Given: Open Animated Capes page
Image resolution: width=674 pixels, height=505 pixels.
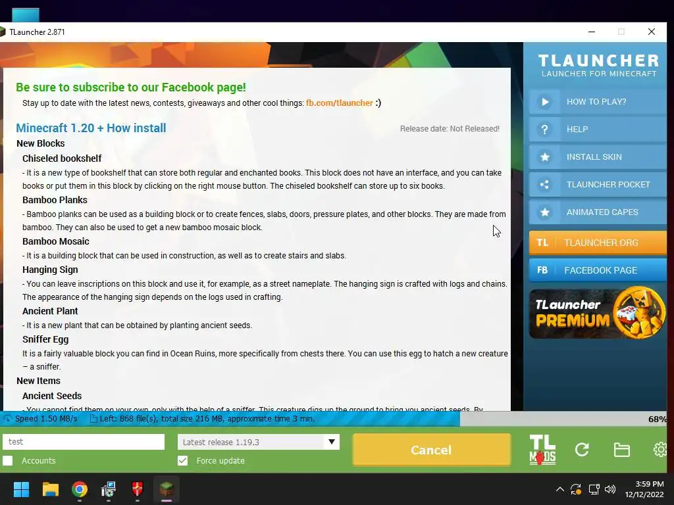Looking at the screenshot, I should [x=598, y=212].
